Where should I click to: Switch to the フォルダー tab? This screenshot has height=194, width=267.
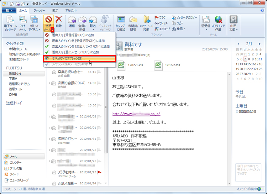pyautogui.click(x=39, y=11)
